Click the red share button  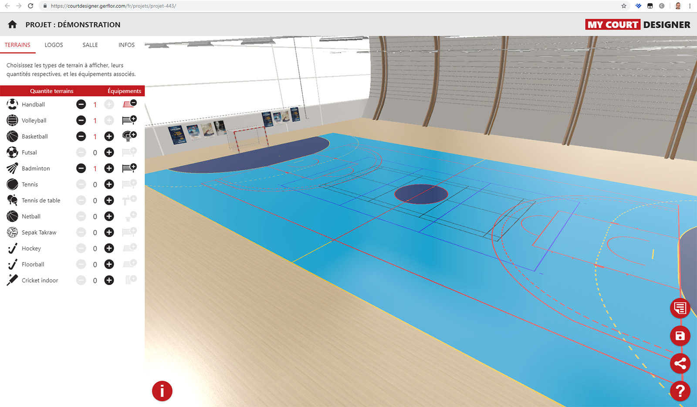pyautogui.click(x=680, y=363)
